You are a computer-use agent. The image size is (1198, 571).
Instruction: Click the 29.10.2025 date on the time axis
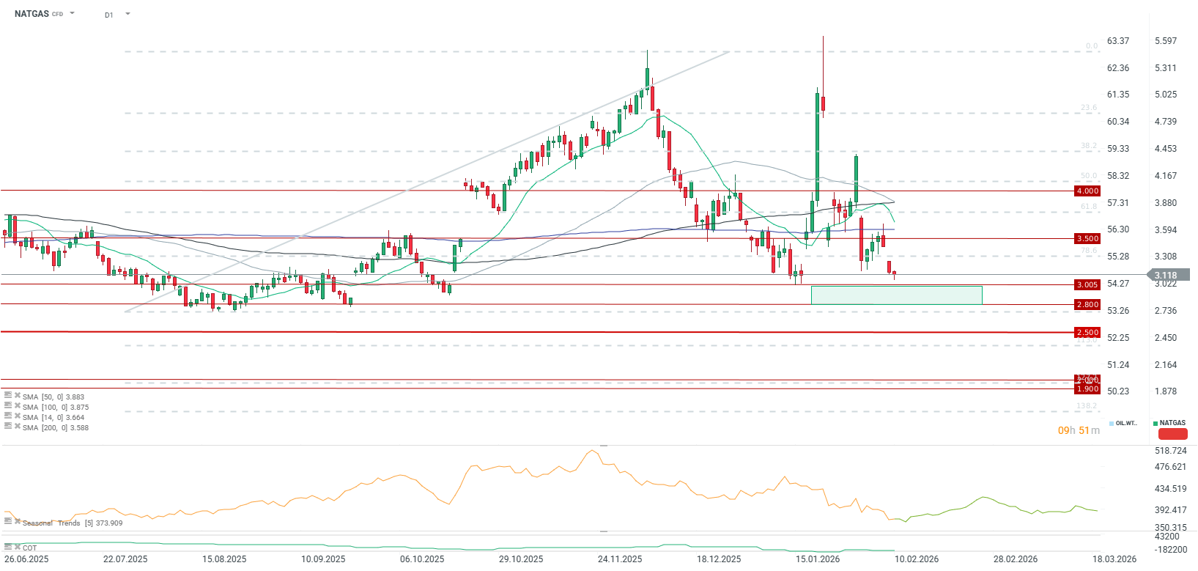pos(521,559)
